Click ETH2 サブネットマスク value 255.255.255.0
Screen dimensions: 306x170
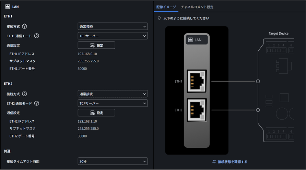[x=88, y=129]
